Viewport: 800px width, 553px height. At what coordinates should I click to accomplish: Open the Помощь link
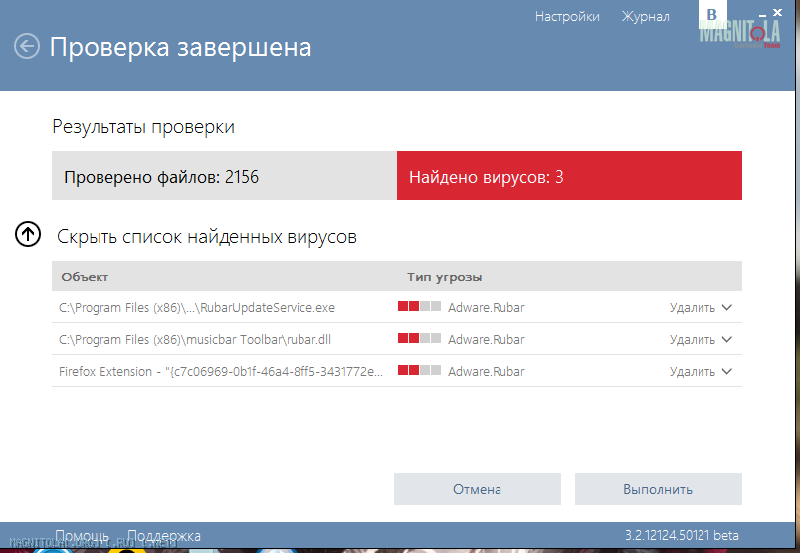pyautogui.click(x=82, y=536)
